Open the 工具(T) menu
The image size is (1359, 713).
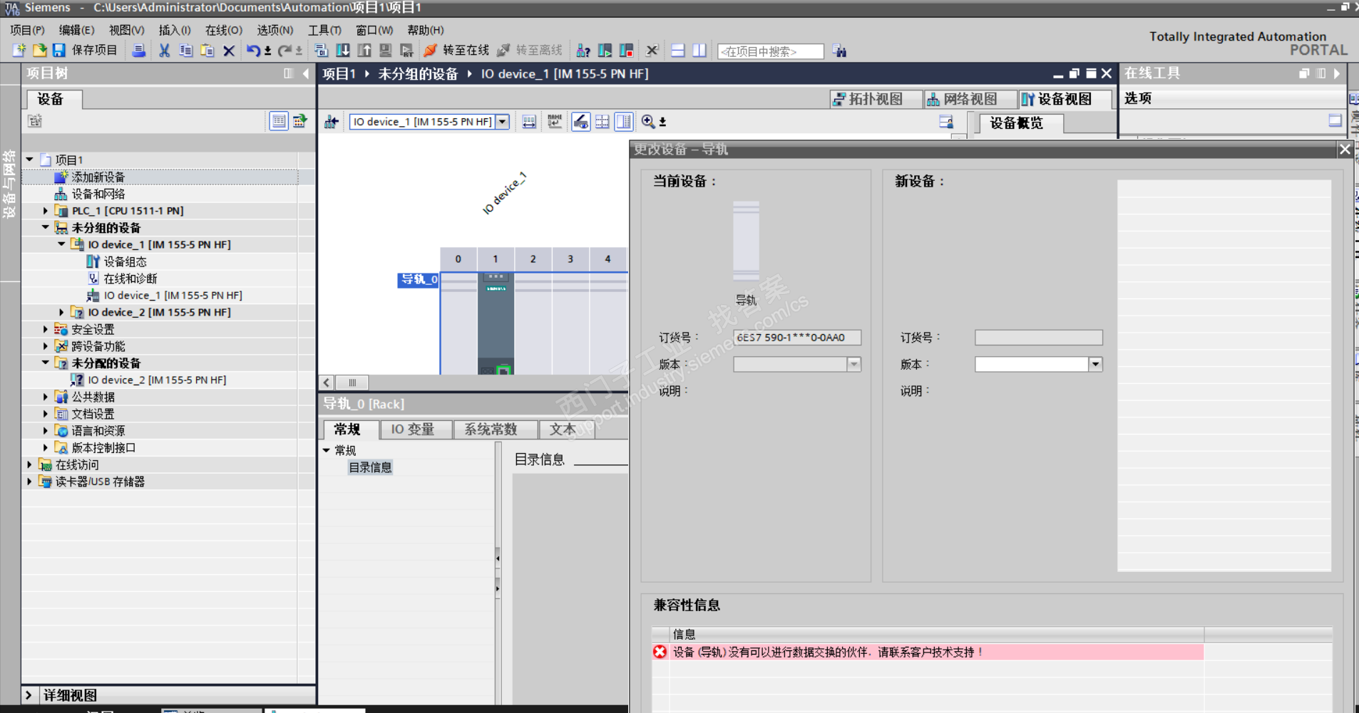click(324, 30)
